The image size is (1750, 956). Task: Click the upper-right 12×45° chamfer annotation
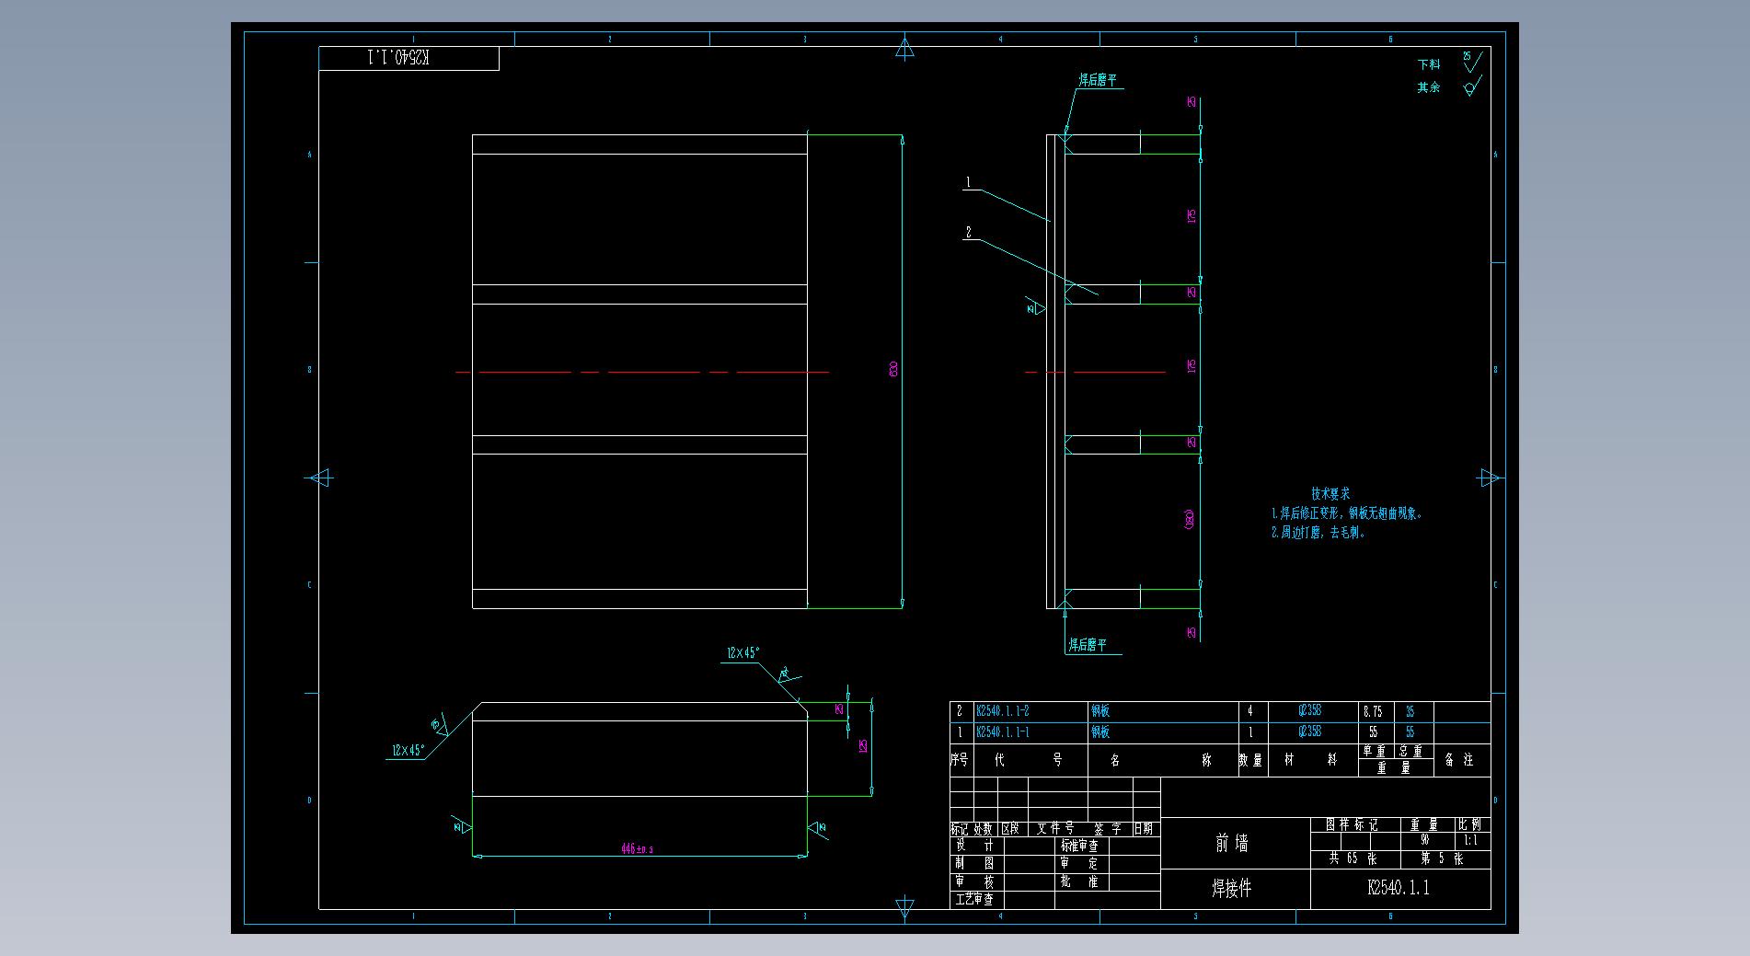pos(743,652)
